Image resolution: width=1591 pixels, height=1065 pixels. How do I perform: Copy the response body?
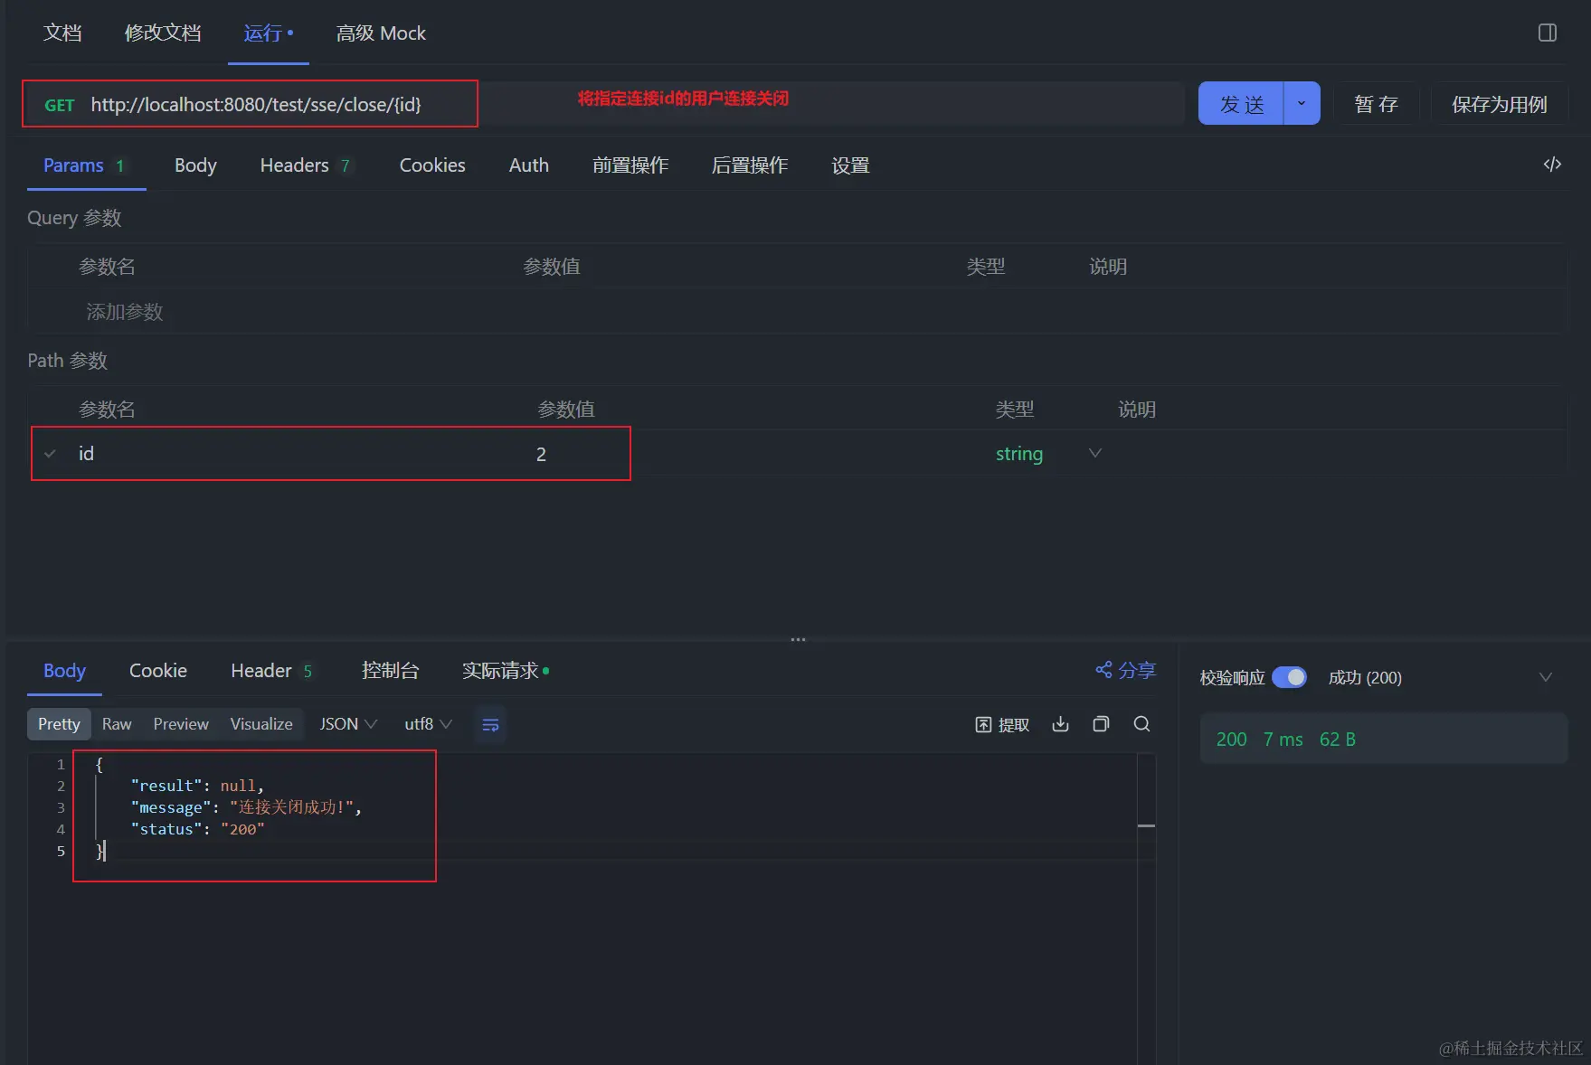coord(1101,724)
